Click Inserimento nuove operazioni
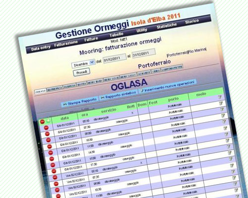 pyautogui.click(x=167, y=86)
